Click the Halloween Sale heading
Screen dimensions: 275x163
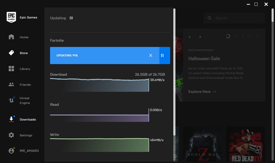coord(204,59)
